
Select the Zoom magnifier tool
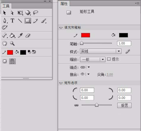point(12,43)
